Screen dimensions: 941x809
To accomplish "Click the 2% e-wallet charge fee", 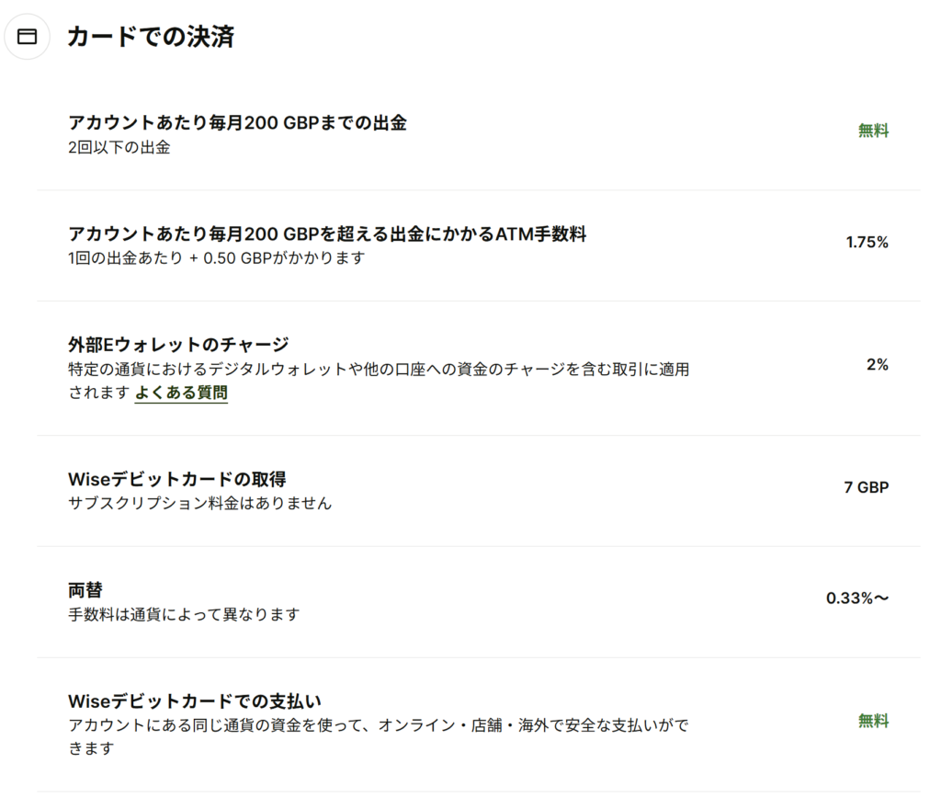I will click(x=877, y=365).
